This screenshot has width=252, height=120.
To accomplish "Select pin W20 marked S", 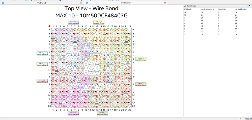I will pyautogui.click(x=122, y=95).
